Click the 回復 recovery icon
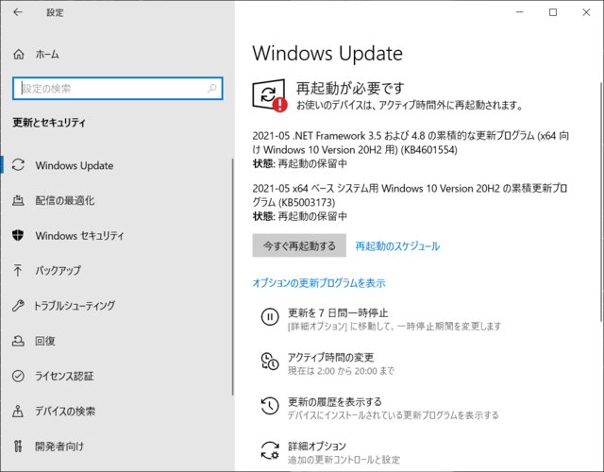 [x=18, y=341]
